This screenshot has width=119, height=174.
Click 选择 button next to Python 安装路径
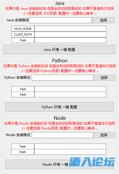104,78
